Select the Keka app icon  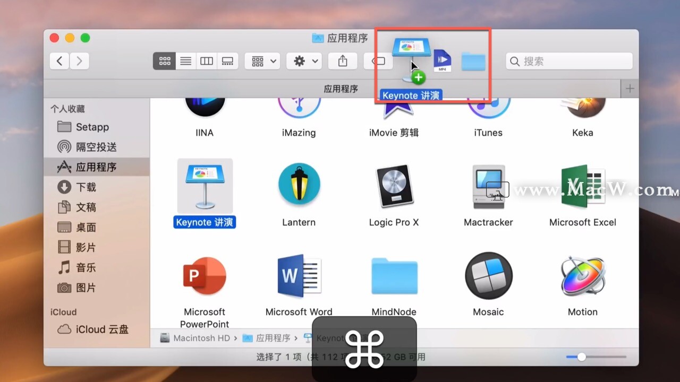pyautogui.click(x=583, y=108)
